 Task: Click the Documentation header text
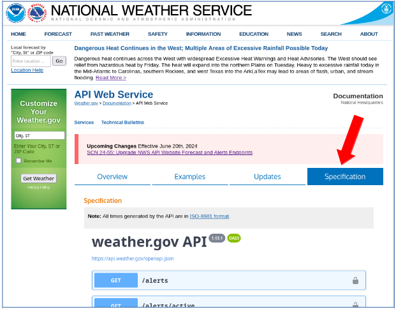click(x=358, y=96)
